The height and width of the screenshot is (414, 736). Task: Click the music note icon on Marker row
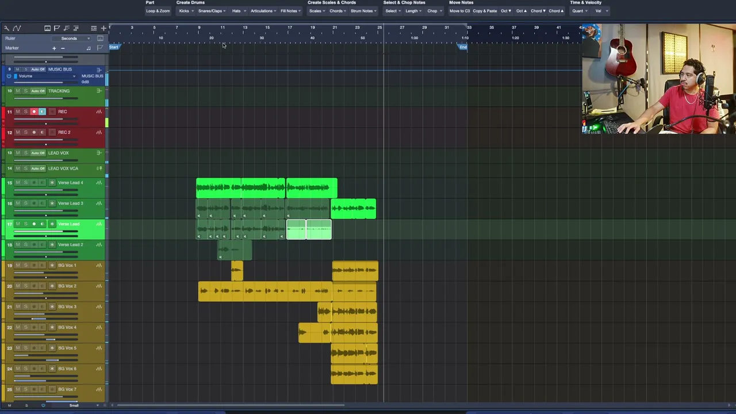89,48
